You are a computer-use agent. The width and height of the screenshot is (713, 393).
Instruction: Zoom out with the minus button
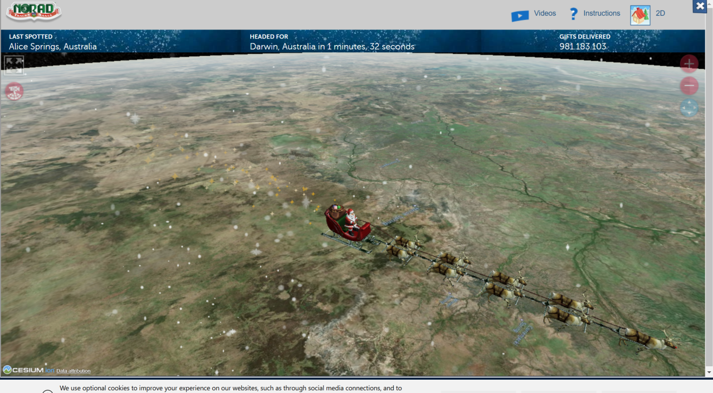tap(689, 86)
